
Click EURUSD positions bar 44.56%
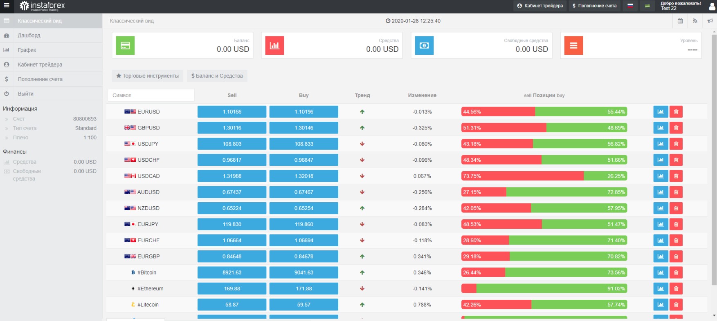[x=544, y=111]
